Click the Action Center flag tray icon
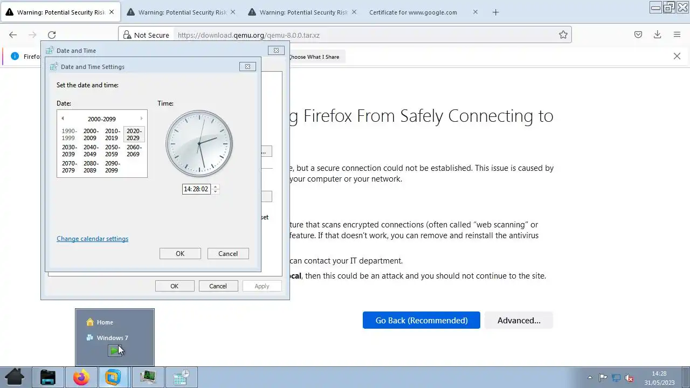 pos(603,378)
